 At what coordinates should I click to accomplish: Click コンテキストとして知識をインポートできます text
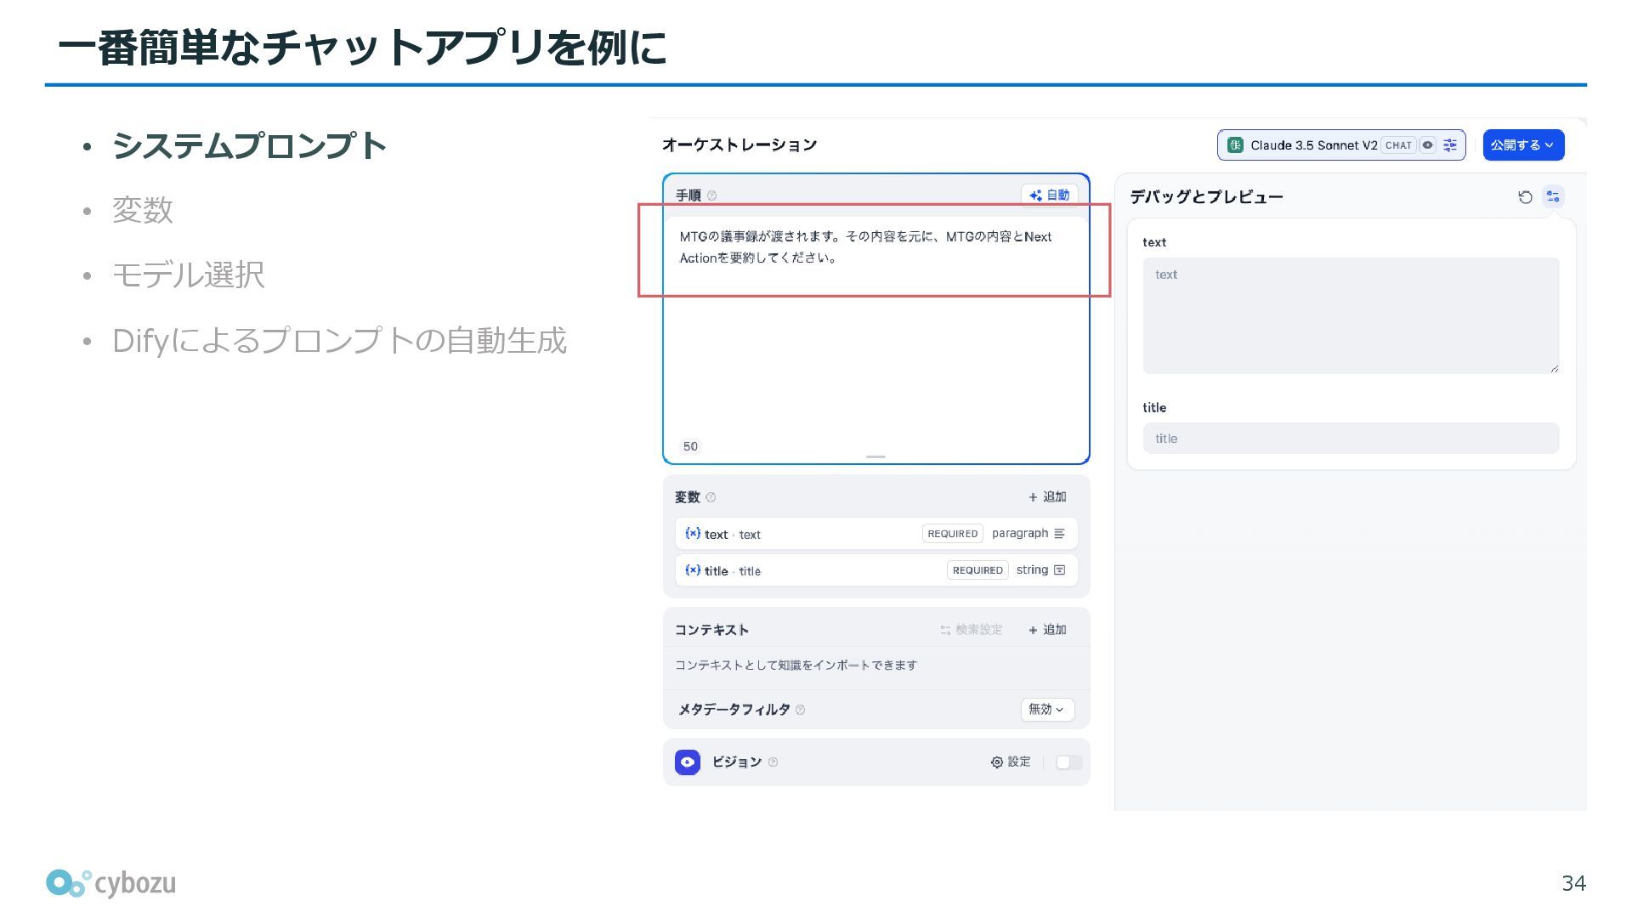point(796,666)
